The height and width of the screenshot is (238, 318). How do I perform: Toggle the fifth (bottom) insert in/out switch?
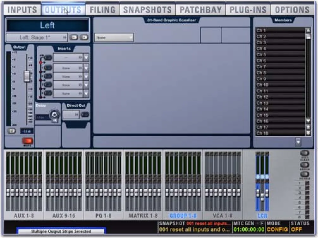click(48, 93)
